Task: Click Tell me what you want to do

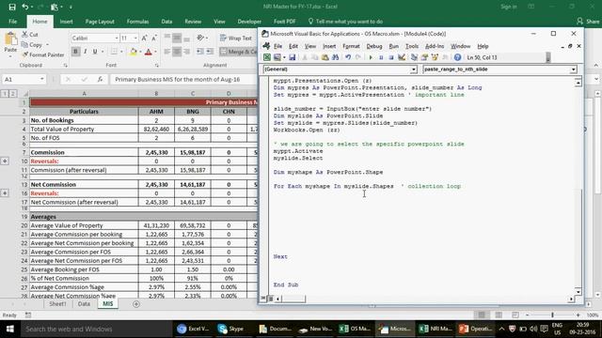Action: [x=345, y=22]
